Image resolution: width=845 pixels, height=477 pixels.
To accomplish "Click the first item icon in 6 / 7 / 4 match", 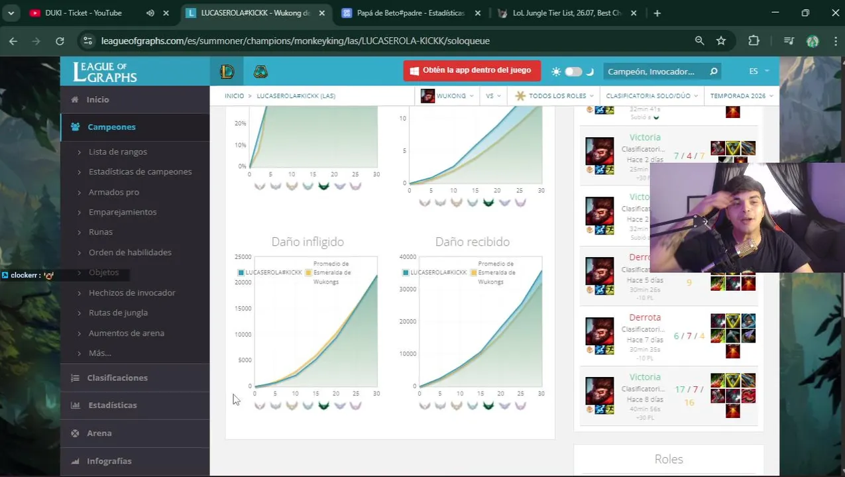I will 718,321.
